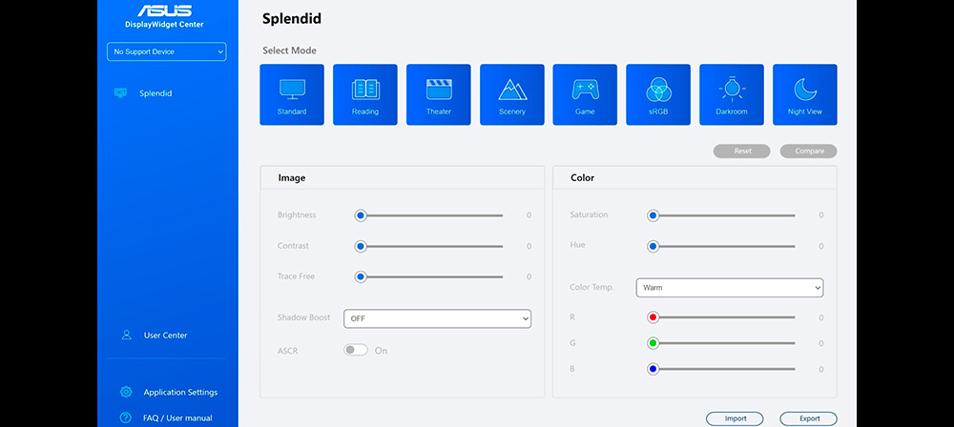Click the green G slider handle
Image resolution: width=954 pixels, height=427 pixels.
653,343
